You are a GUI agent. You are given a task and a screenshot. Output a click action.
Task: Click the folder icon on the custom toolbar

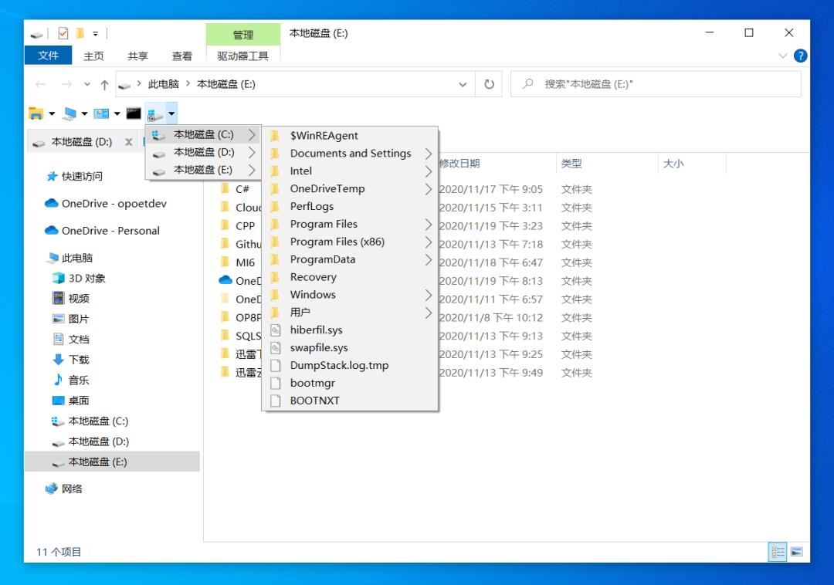[x=36, y=112]
